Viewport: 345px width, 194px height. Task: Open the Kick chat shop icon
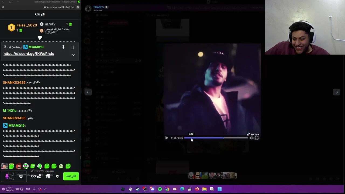[48, 176]
